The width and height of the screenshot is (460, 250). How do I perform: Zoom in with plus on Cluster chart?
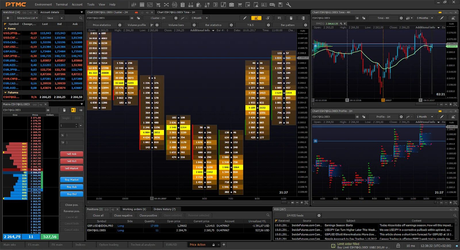(x=302, y=202)
